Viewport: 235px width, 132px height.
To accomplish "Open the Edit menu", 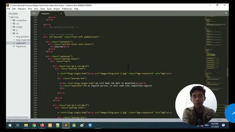I will pos(14,9).
